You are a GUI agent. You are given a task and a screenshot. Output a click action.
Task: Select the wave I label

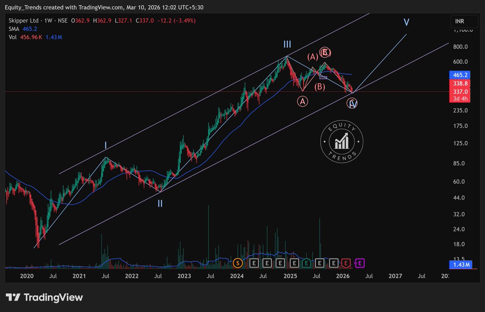(x=105, y=145)
